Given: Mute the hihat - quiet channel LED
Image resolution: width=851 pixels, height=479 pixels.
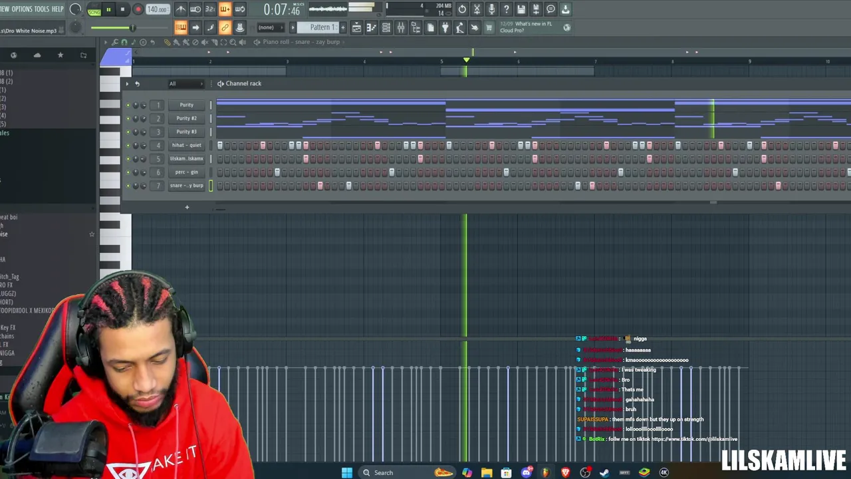Looking at the screenshot, I should pyautogui.click(x=128, y=145).
